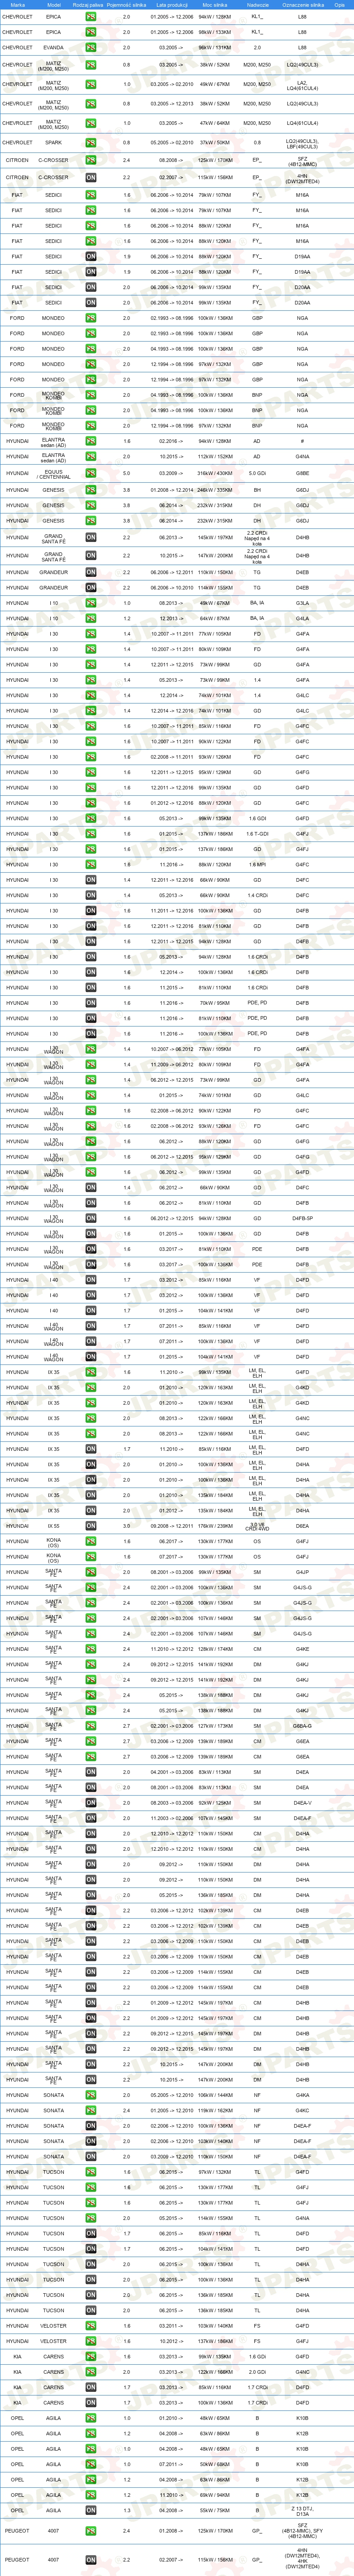Screen dimensions: 354x2576
Task: Click petrol icon in Hyundai Tucson 97kW row
Action: click(91, 2172)
